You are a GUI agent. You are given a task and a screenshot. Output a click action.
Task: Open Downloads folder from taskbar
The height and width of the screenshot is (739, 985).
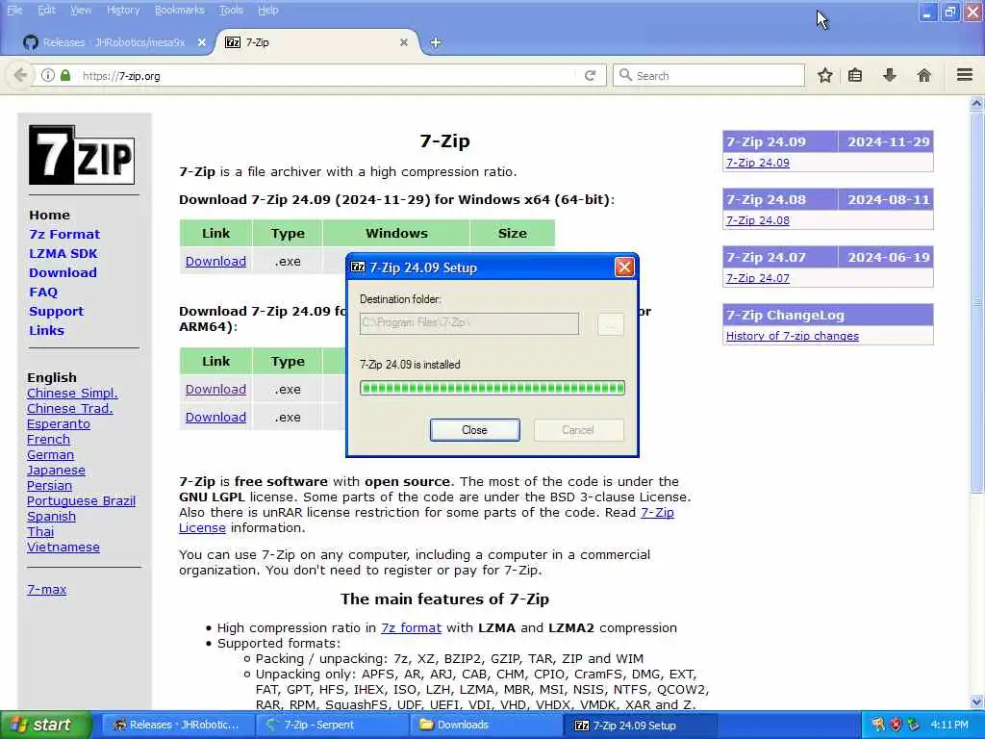pos(487,725)
